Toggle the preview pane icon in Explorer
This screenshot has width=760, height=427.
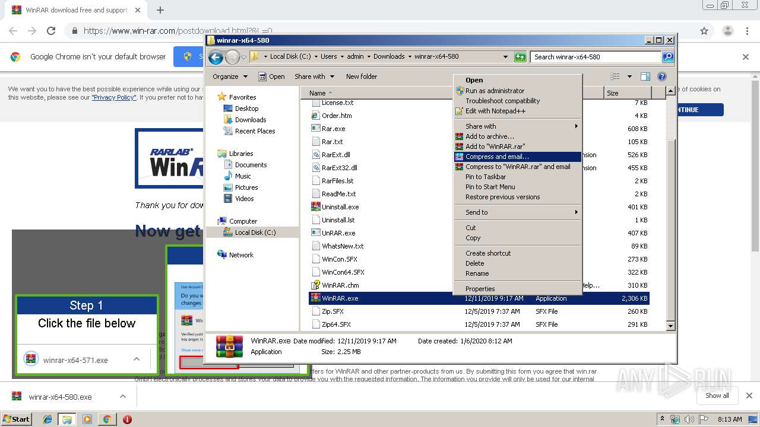(645, 77)
